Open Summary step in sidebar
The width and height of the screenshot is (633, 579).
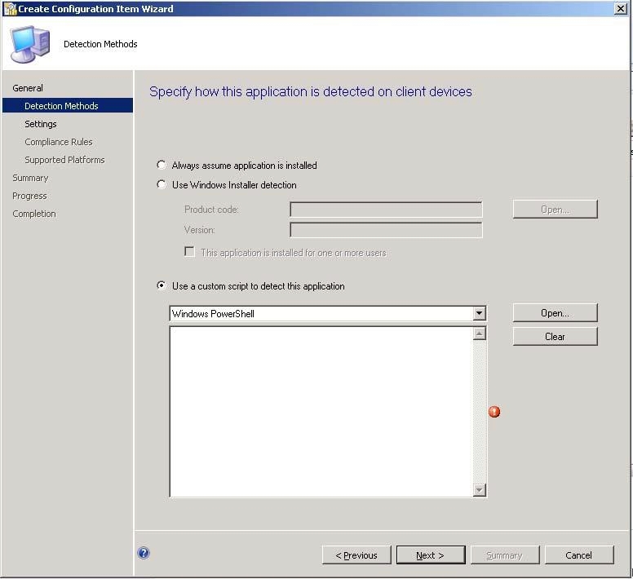pyautogui.click(x=30, y=178)
